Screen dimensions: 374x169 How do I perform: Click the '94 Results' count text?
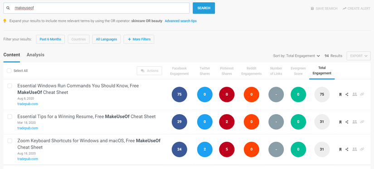(333, 56)
